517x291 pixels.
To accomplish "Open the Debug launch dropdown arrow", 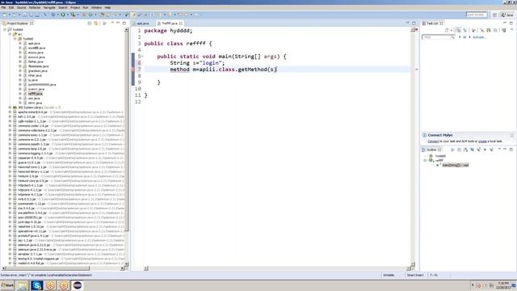I will 57,15.
